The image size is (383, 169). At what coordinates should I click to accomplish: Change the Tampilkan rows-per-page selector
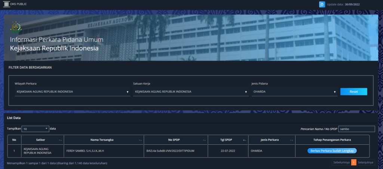click(35, 129)
